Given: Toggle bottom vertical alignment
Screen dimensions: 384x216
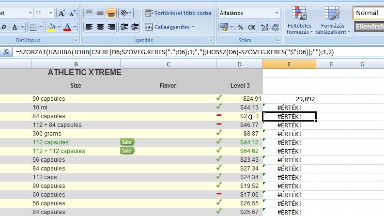Looking at the screenshot, I should click(111, 13).
